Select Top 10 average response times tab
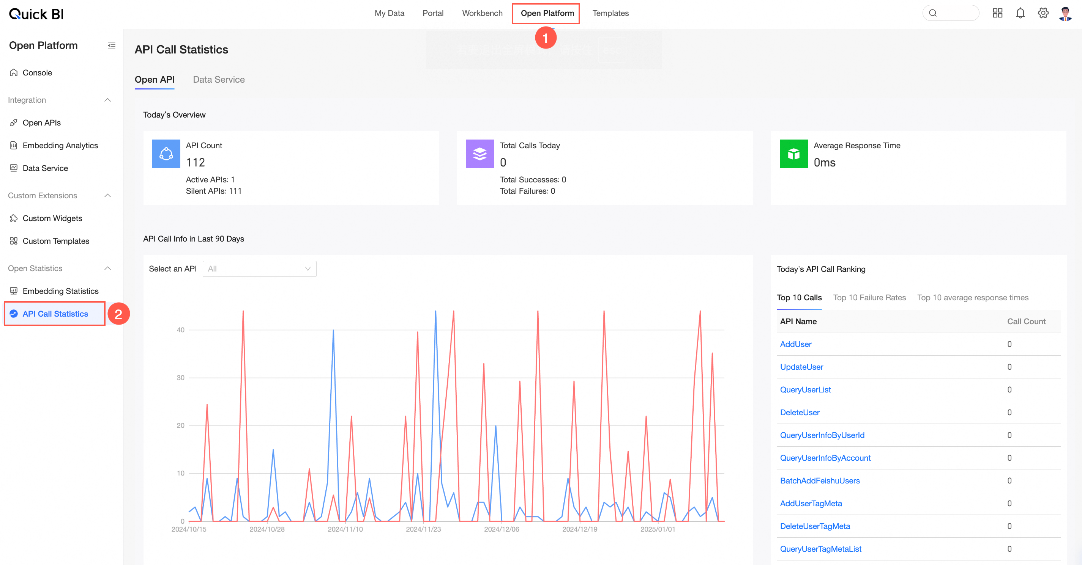 click(x=973, y=297)
